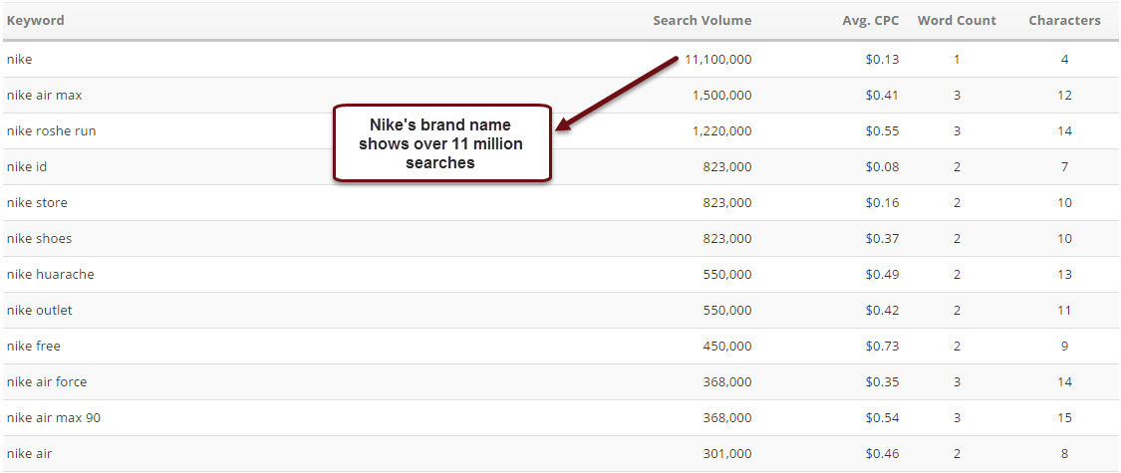Click the 'nike store' keyword
The height and width of the screenshot is (473, 1121).
[x=37, y=203]
